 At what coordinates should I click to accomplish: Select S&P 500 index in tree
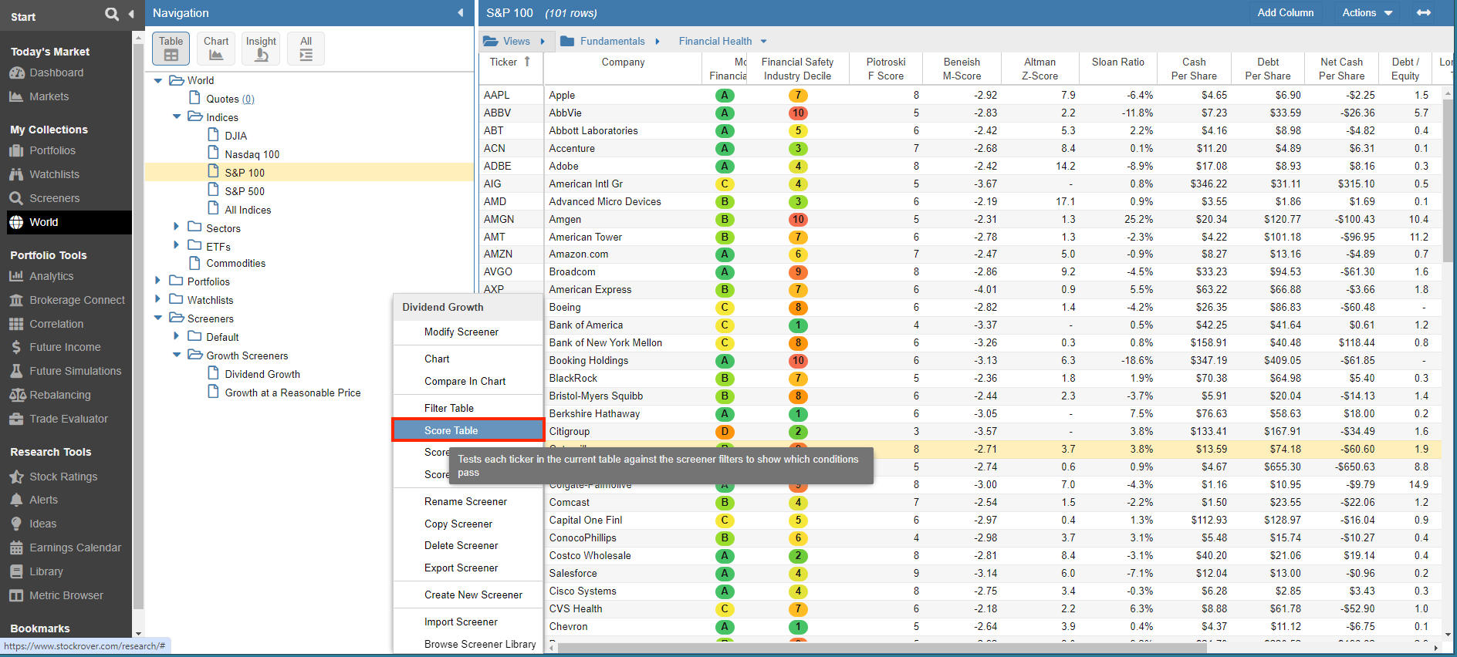pos(245,191)
